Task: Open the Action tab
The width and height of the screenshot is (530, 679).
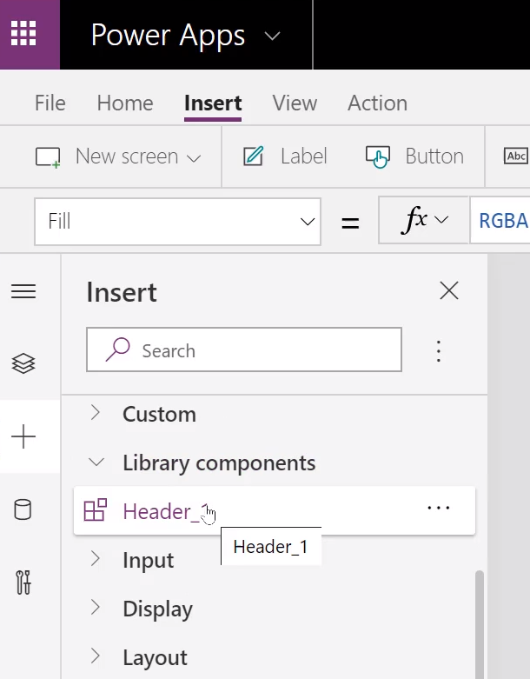Action: click(377, 103)
